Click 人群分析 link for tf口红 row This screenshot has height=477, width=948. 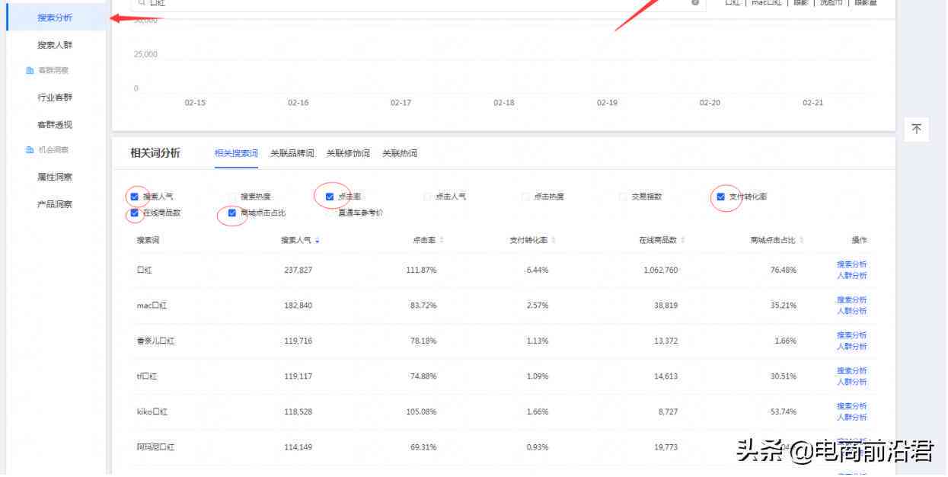852,382
